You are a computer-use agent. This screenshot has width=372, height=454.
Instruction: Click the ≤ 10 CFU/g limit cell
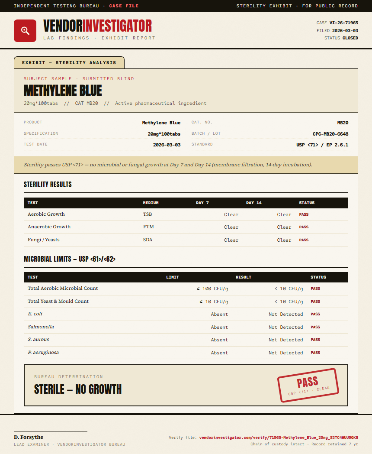pos(214,302)
